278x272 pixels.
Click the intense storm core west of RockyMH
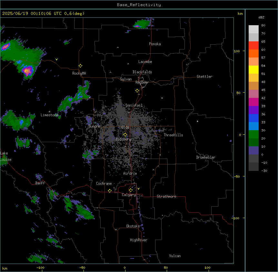click(x=27, y=71)
